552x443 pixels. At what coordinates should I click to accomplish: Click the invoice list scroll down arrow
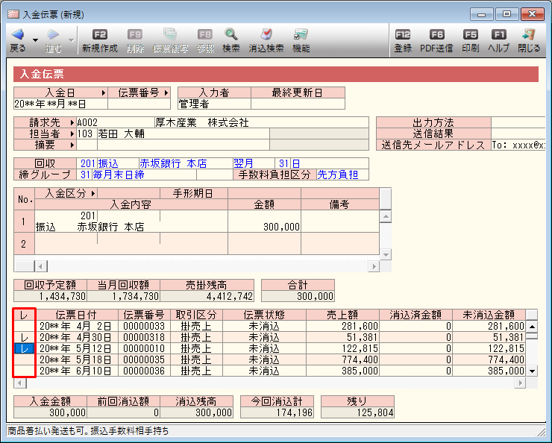[532, 371]
